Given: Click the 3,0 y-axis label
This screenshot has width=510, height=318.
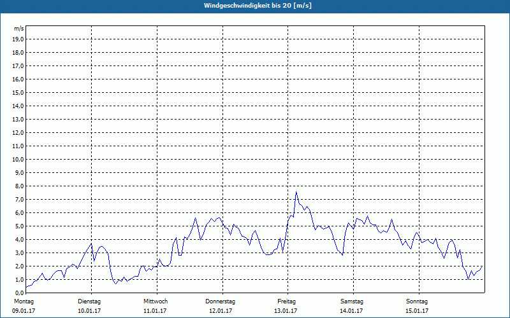Looking at the screenshot, I should pos(19,252).
